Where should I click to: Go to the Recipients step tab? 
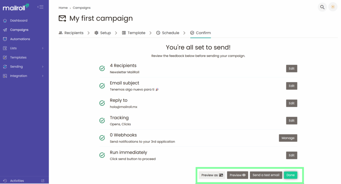tap(71, 33)
